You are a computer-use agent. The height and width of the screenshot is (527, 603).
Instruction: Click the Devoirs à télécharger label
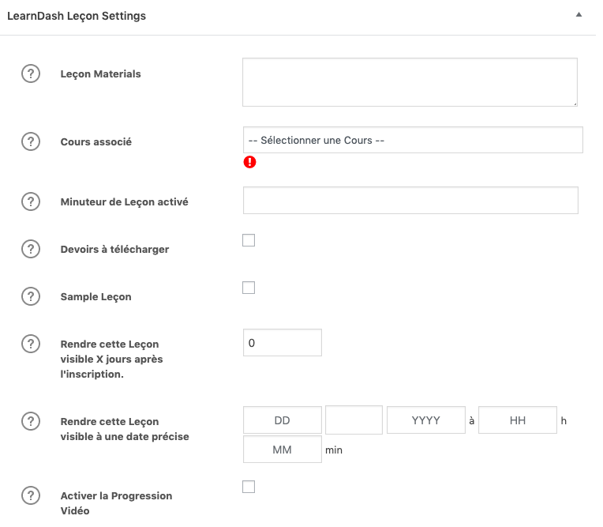[x=114, y=250]
